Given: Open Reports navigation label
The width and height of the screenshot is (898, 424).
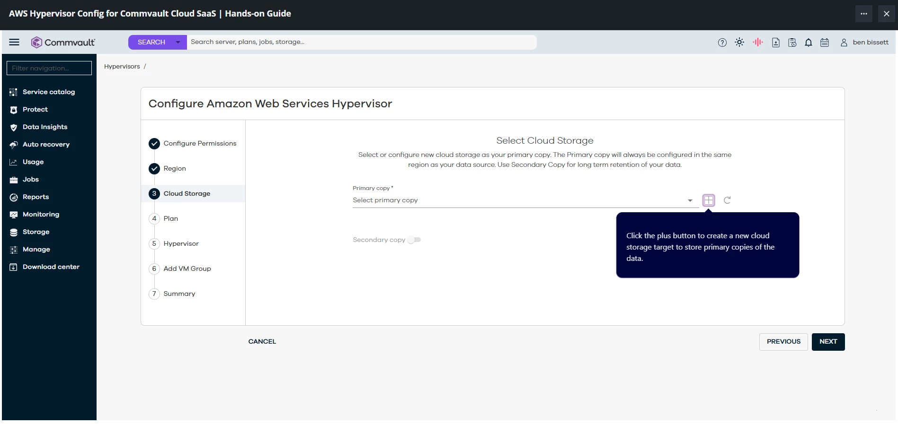Looking at the screenshot, I should (x=36, y=197).
